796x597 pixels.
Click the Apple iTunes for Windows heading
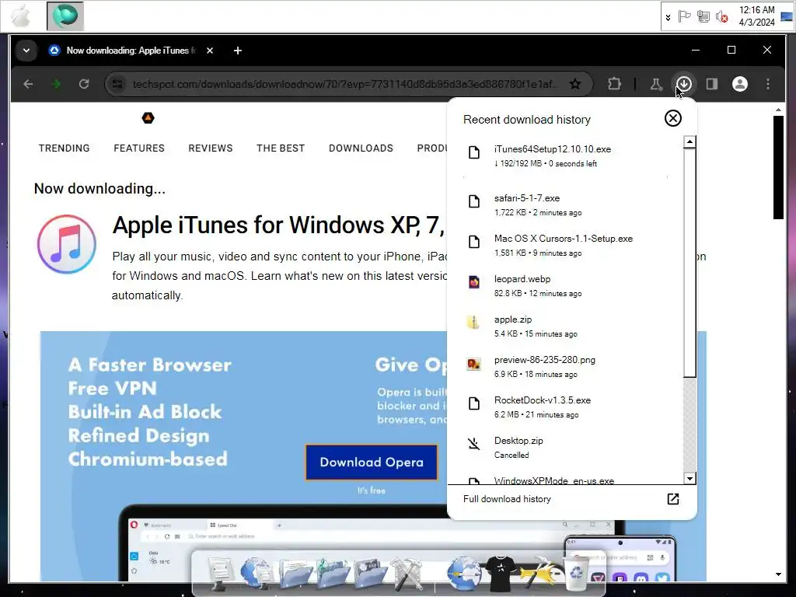pyautogui.click(x=279, y=225)
